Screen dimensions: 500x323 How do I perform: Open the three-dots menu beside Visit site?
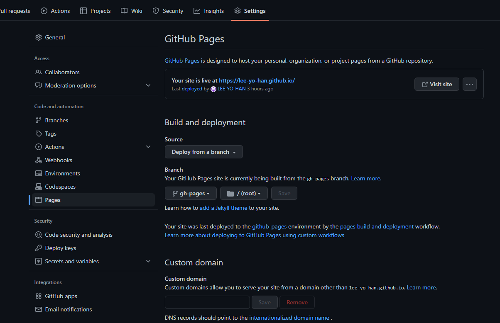(470, 84)
